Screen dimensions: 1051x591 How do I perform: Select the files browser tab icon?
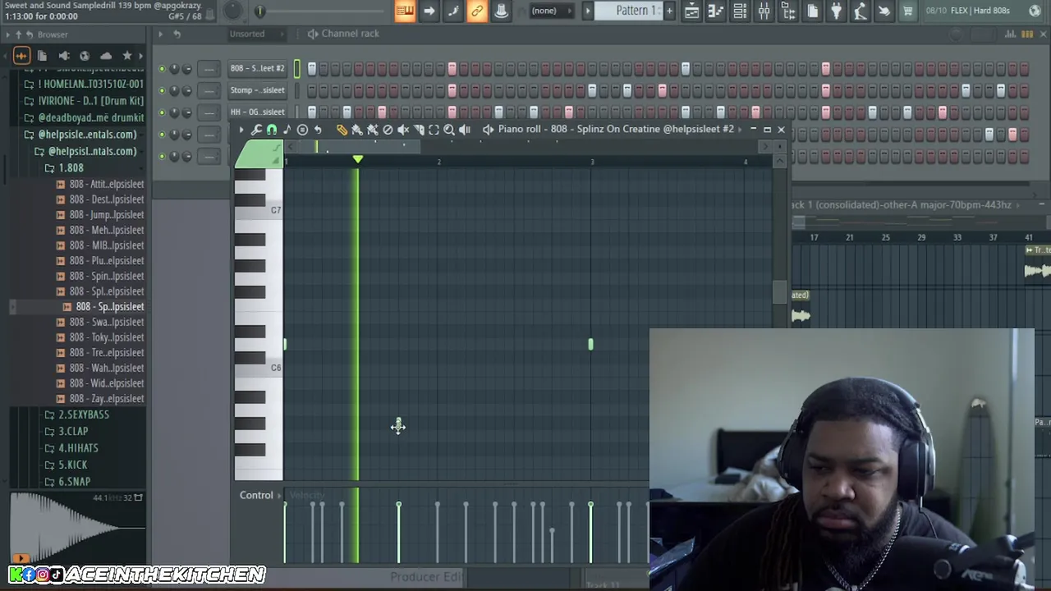42,56
